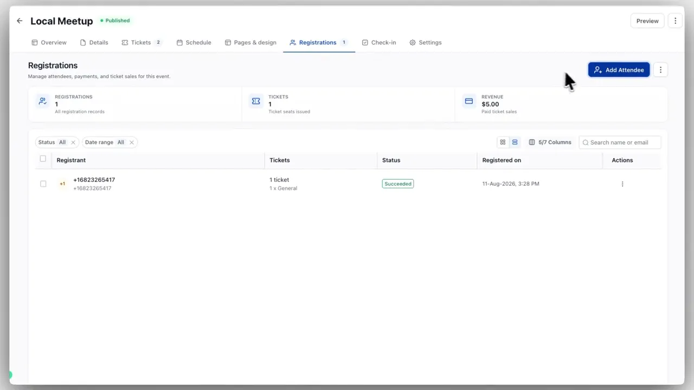The height and width of the screenshot is (390, 694).
Task: Click the Registrations stat card icon
Action: pos(42,101)
